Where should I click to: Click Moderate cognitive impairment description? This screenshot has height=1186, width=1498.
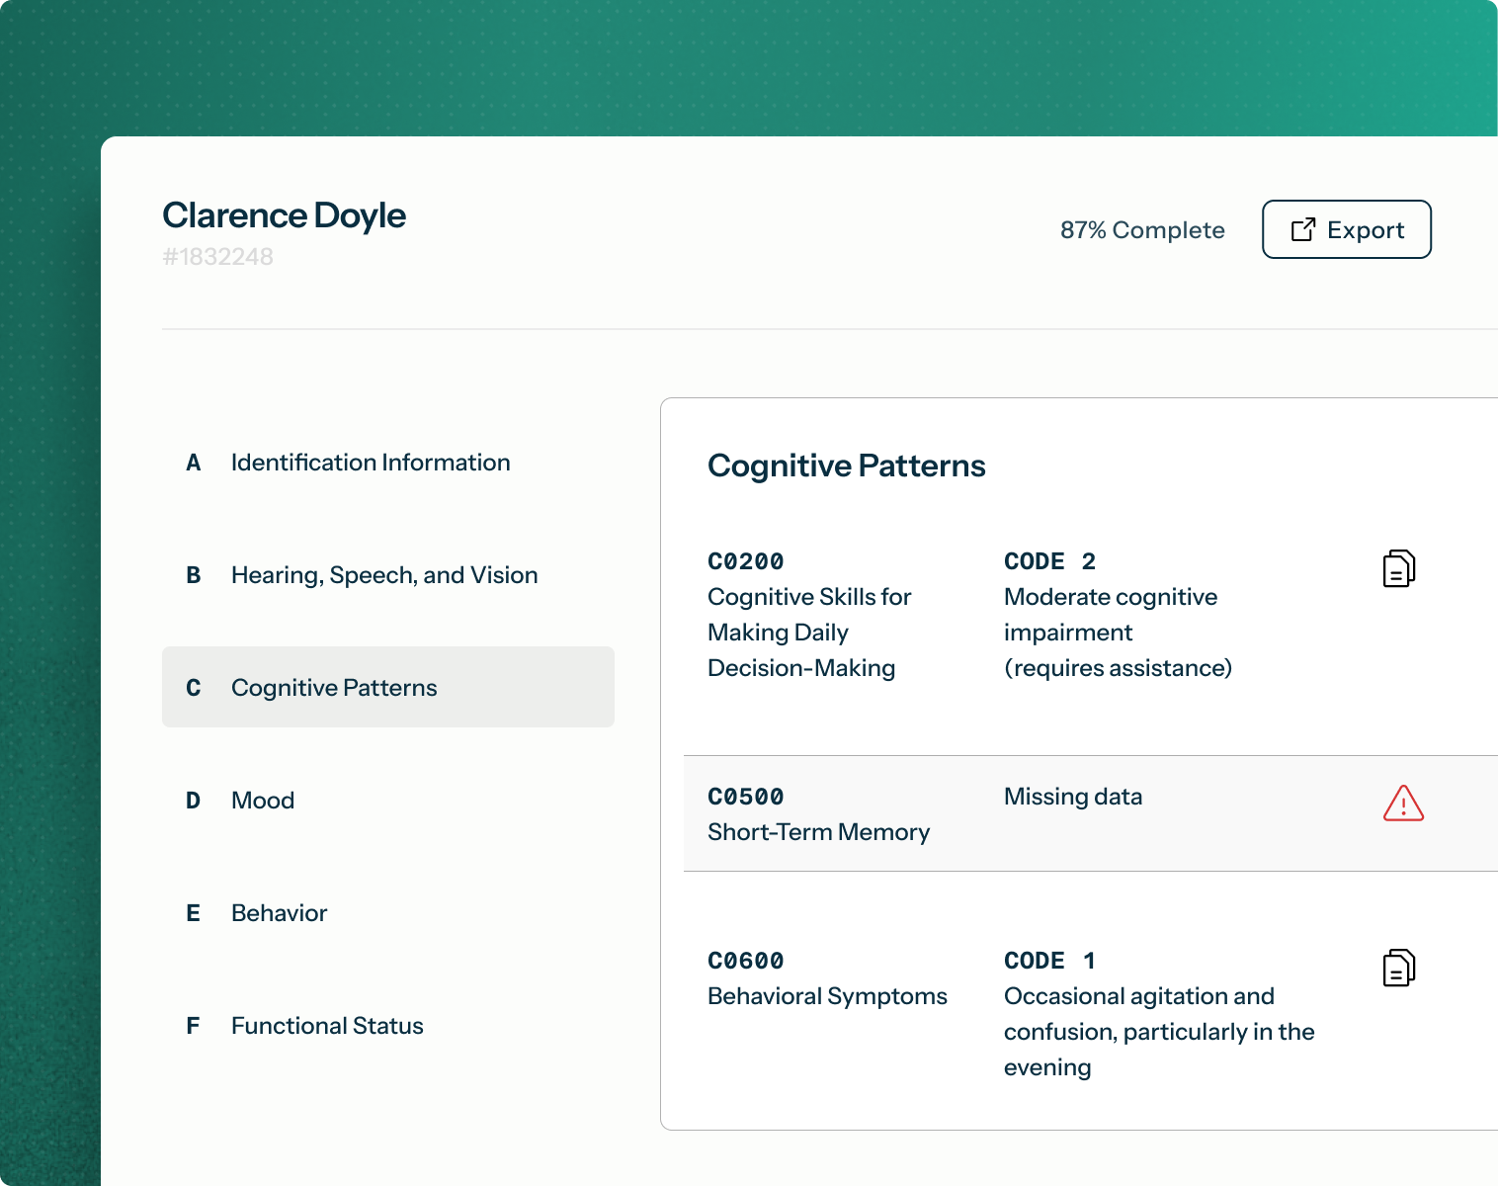[x=1118, y=633]
